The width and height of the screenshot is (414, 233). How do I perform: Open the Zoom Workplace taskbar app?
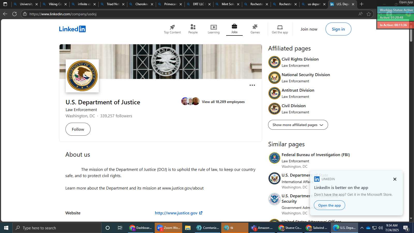coord(168,228)
